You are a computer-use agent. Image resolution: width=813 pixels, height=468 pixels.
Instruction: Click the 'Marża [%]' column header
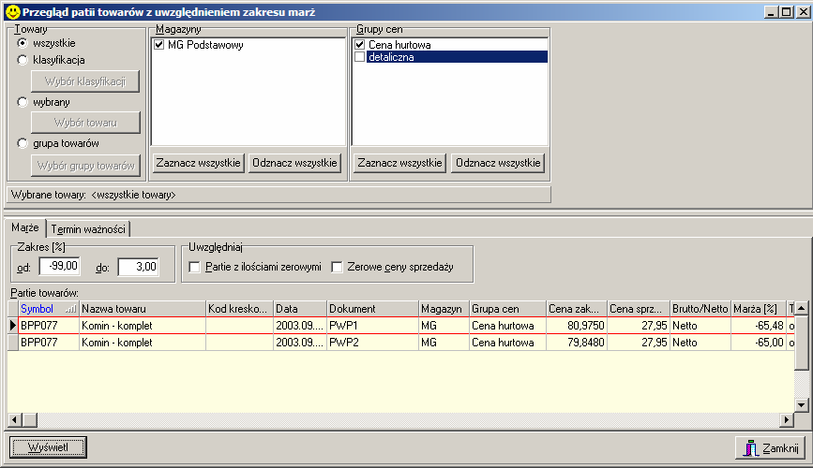click(x=759, y=309)
